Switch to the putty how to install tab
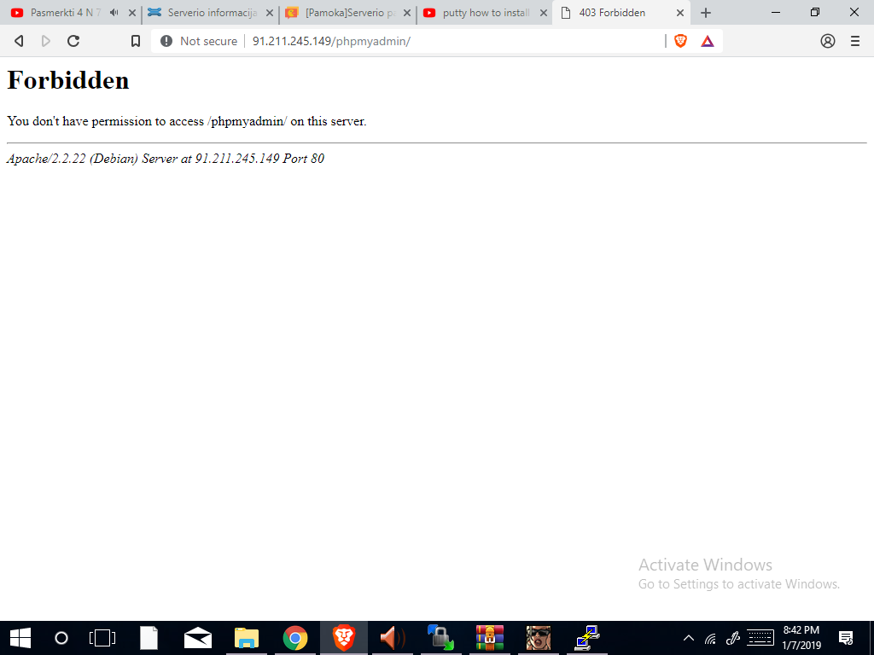The height and width of the screenshot is (655, 874). click(x=485, y=13)
